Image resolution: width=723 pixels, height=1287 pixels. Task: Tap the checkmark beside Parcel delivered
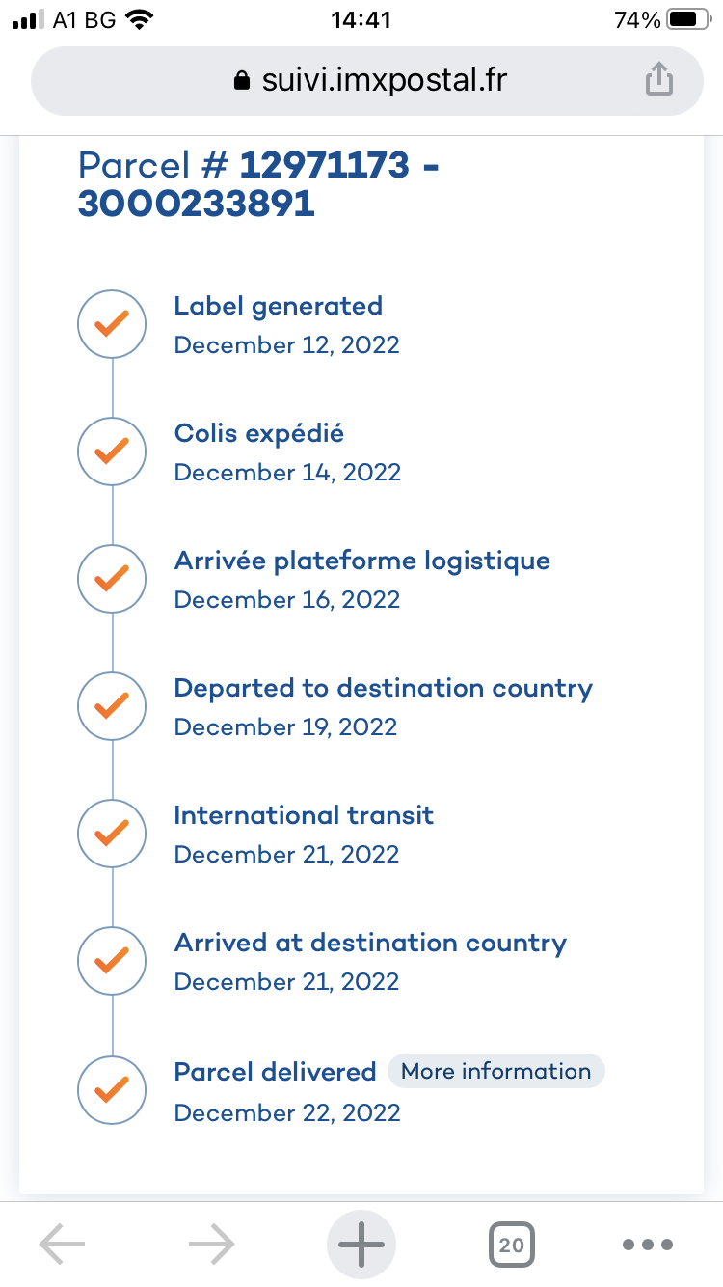[x=112, y=1090]
